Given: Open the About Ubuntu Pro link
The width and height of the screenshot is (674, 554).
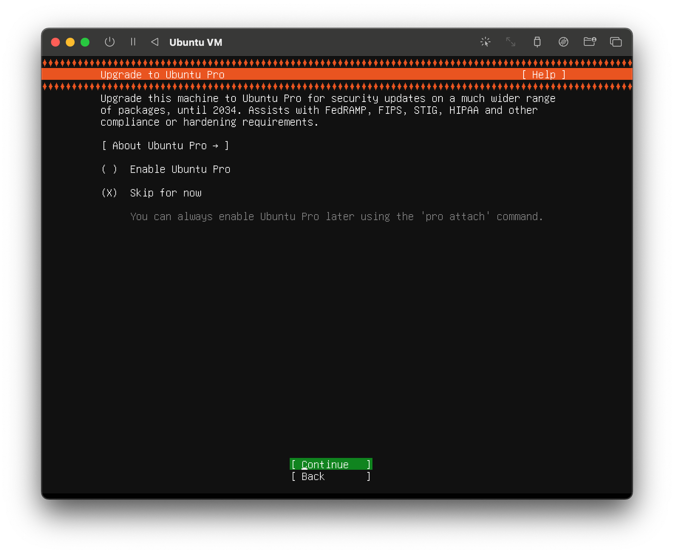Looking at the screenshot, I should pos(165,146).
